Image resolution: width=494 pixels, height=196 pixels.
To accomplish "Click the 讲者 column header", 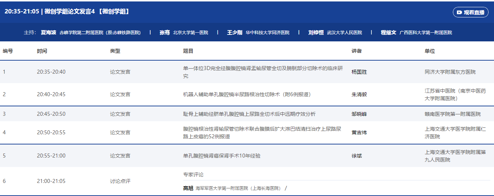I will pos(356,51).
